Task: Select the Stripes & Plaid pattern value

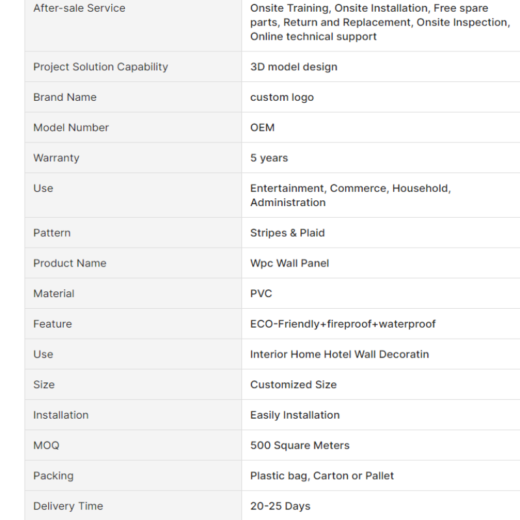Action: click(287, 233)
